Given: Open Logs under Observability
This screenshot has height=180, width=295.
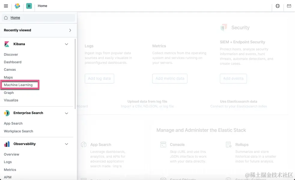Looking at the screenshot, I should tap(8, 162).
